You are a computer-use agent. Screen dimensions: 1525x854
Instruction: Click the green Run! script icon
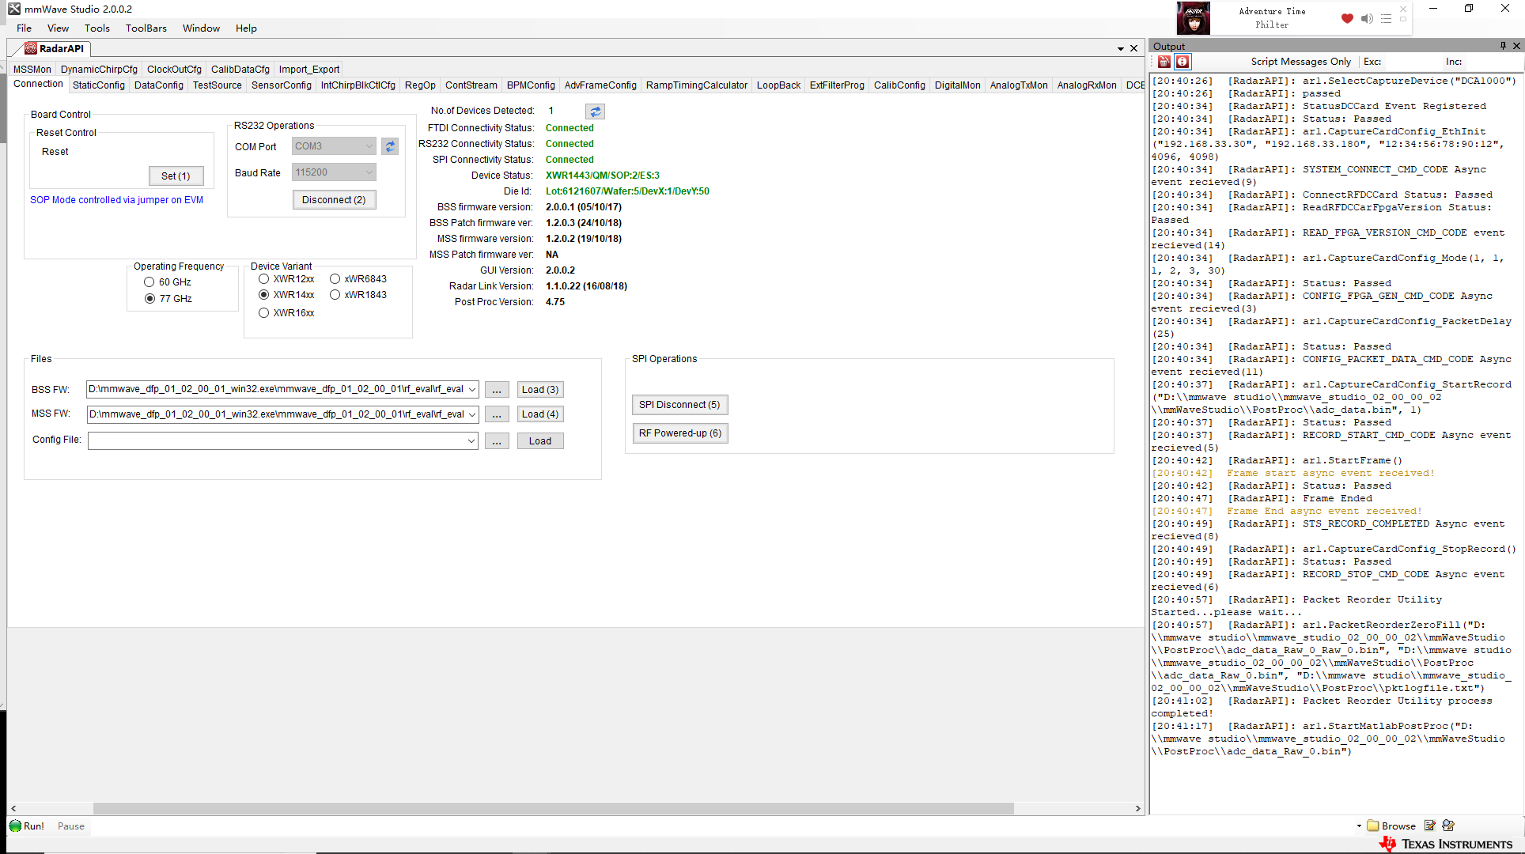pyautogui.click(x=16, y=826)
